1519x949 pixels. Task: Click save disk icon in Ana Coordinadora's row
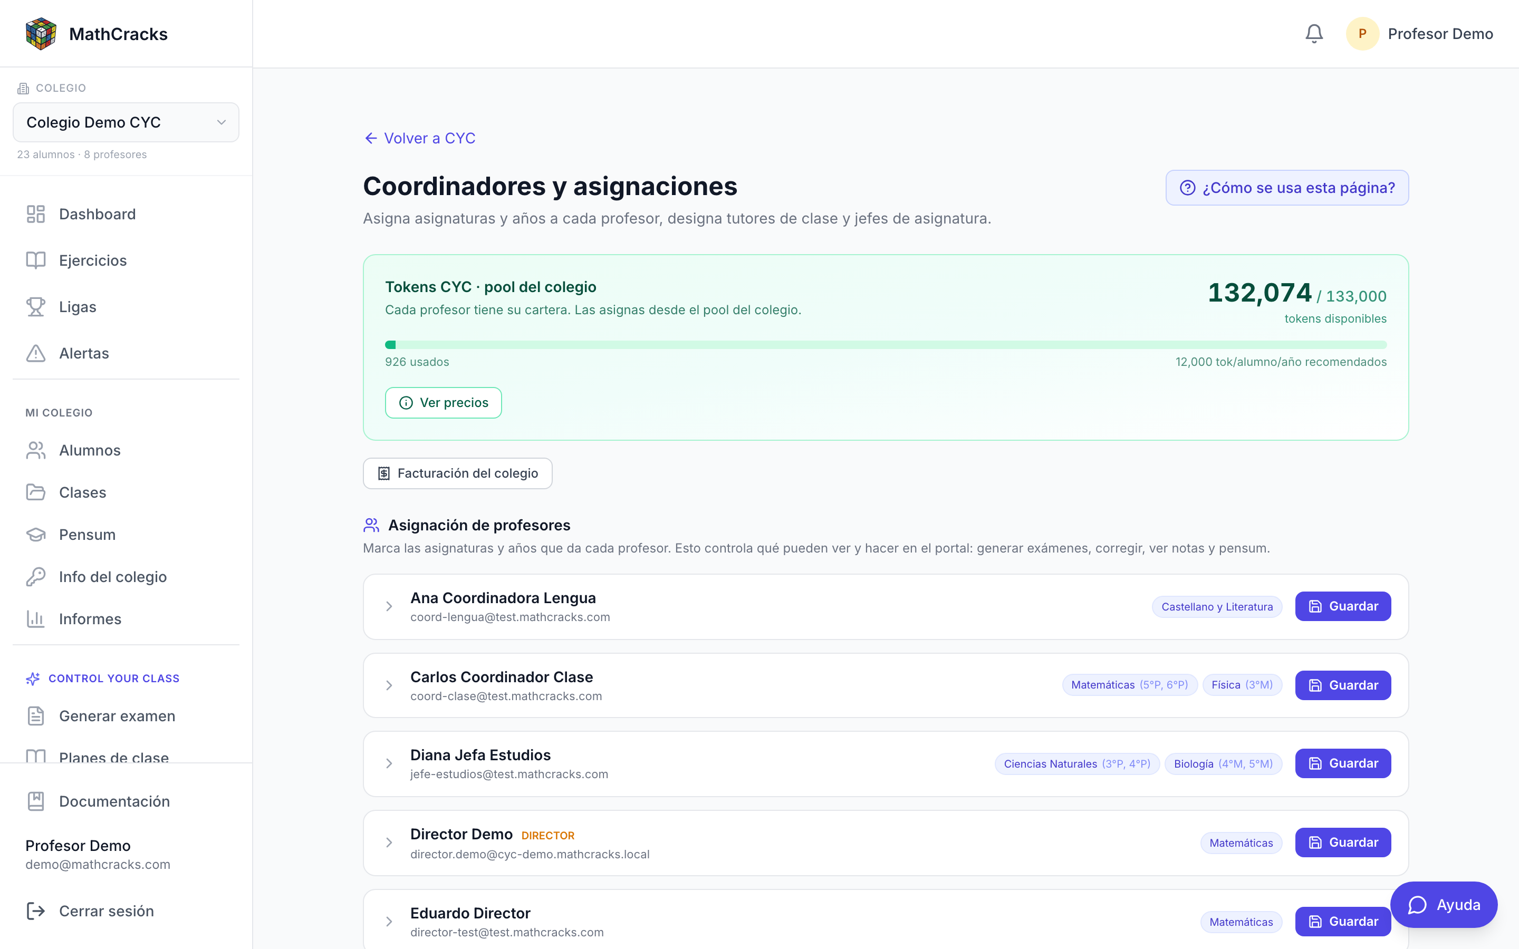(x=1315, y=606)
